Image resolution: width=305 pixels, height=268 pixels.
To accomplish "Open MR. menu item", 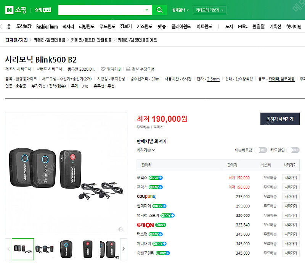I will [x=242, y=26].
